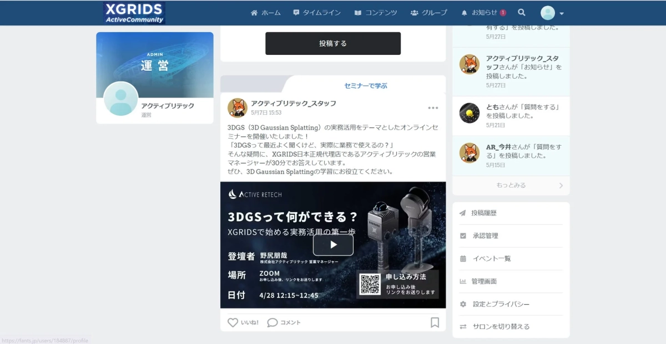Open the post's three-dot options menu
This screenshot has width=666, height=344.
[x=433, y=108]
